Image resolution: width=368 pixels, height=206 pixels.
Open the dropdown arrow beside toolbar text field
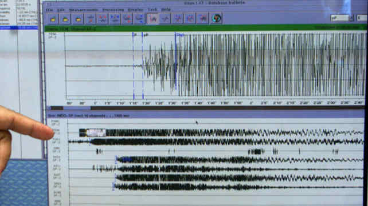pyautogui.click(x=351, y=18)
